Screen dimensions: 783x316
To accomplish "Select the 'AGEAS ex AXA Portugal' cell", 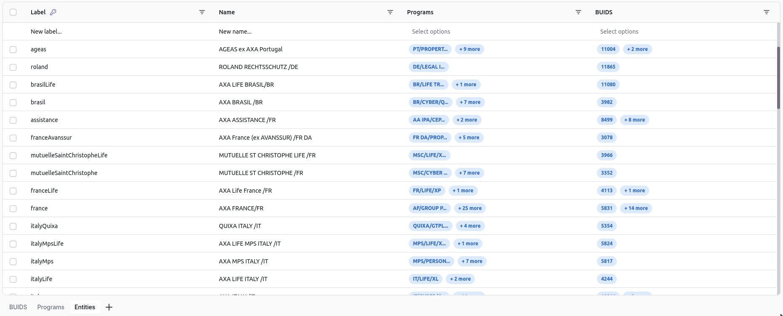I will pos(250,49).
